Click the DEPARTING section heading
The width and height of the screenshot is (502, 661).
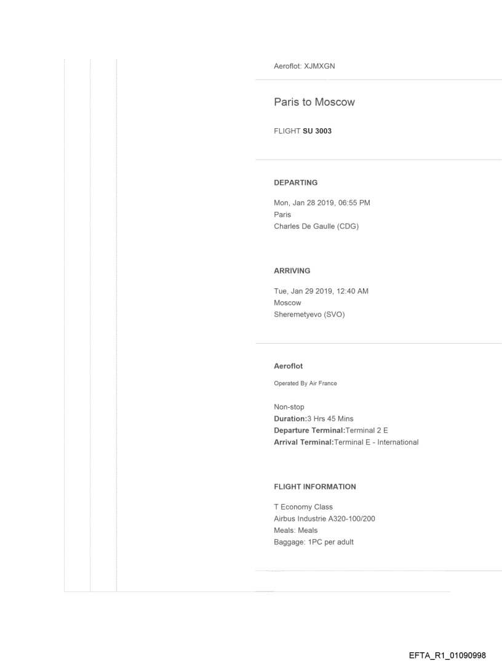(x=295, y=182)
